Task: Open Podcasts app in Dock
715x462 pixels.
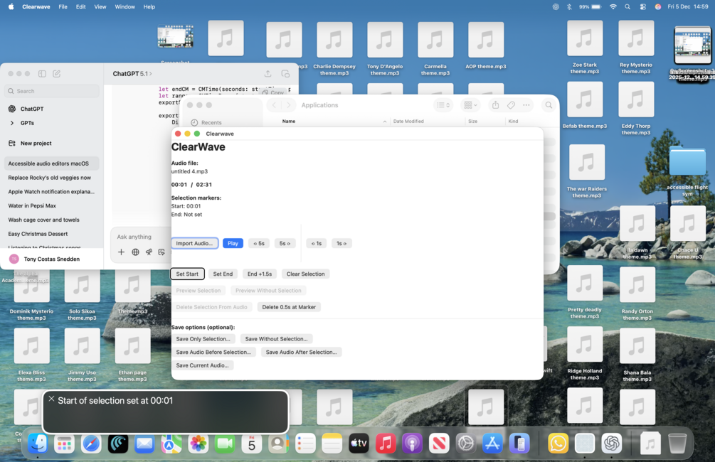Action: coord(412,443)
